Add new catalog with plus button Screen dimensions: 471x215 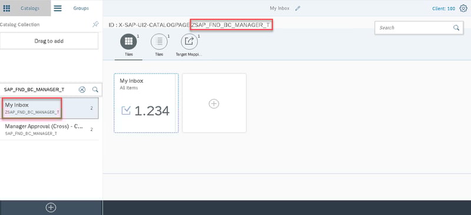[51, 207]
